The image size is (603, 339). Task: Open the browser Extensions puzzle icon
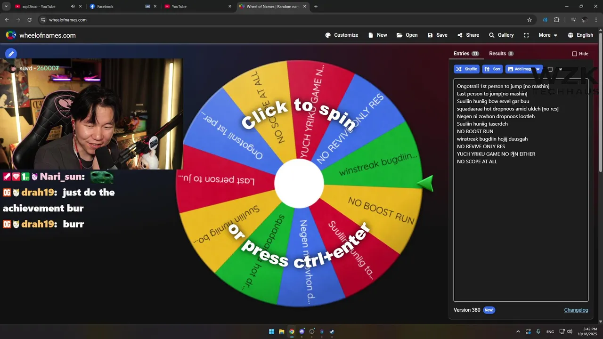click(x=557, y=20)
